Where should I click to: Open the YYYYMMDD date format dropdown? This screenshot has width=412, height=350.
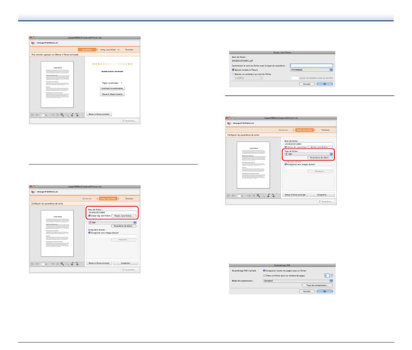coord(311,69)
